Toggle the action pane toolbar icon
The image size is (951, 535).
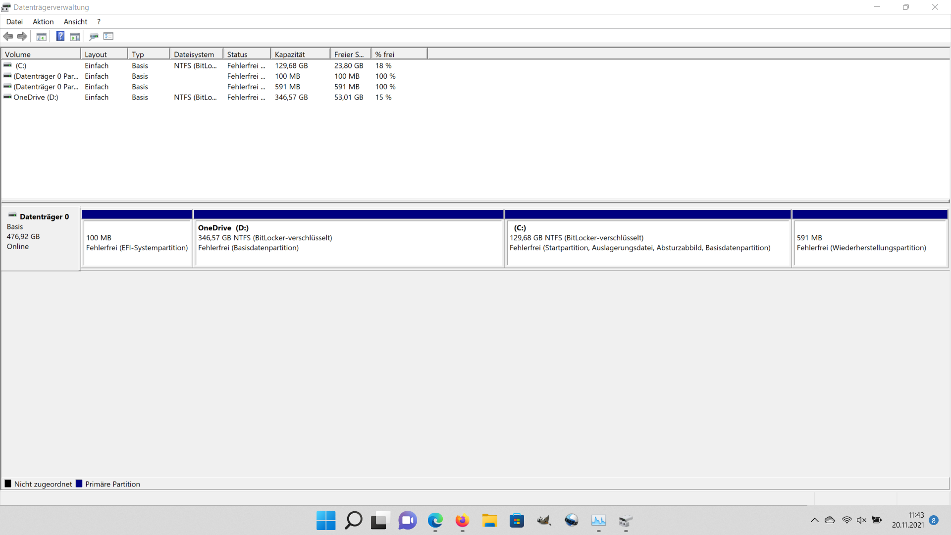(75, 36)
